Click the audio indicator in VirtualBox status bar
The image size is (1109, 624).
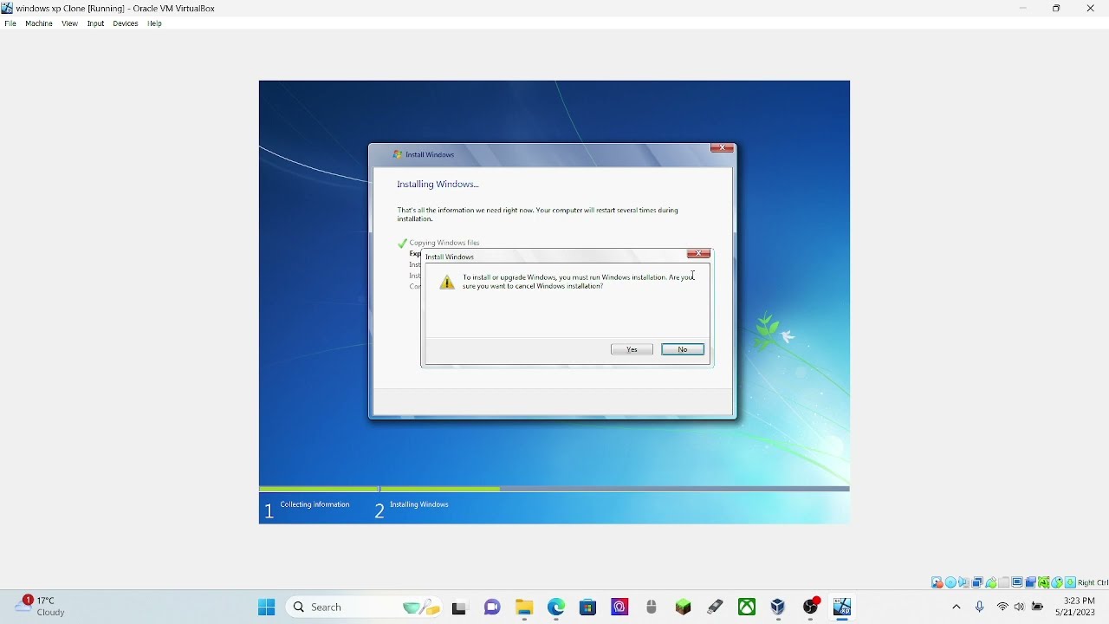point(963,582)
